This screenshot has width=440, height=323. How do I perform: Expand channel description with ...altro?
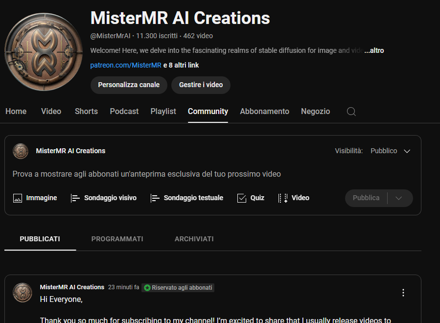pos(374,50)
